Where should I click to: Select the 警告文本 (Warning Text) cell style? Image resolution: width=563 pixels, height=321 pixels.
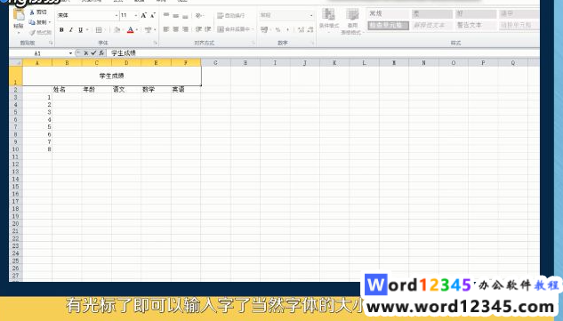click(475, 25)
